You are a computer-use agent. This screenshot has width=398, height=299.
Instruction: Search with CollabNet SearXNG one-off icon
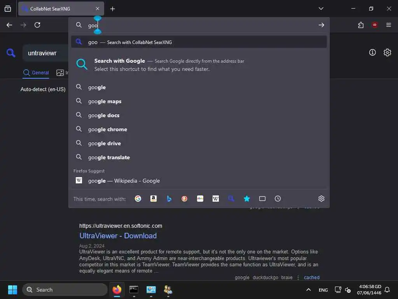click(231, 199)
